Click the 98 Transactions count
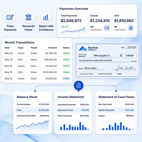The image size is (142, 142). point(120,28)
